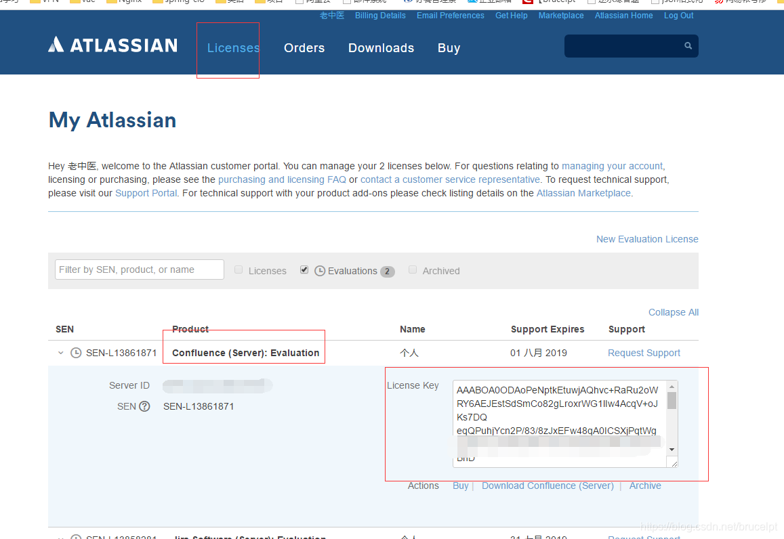The image size is (784, 539).
Task: Open the Marketplace top link
Action: click(561, 16)
